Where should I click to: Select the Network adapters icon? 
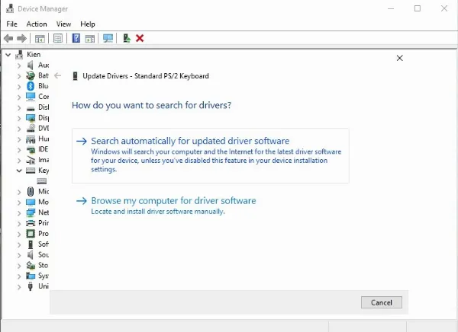point(31,212)
